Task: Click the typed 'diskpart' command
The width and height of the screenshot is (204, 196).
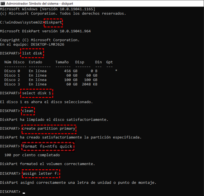Action: (x=53, y=22)
